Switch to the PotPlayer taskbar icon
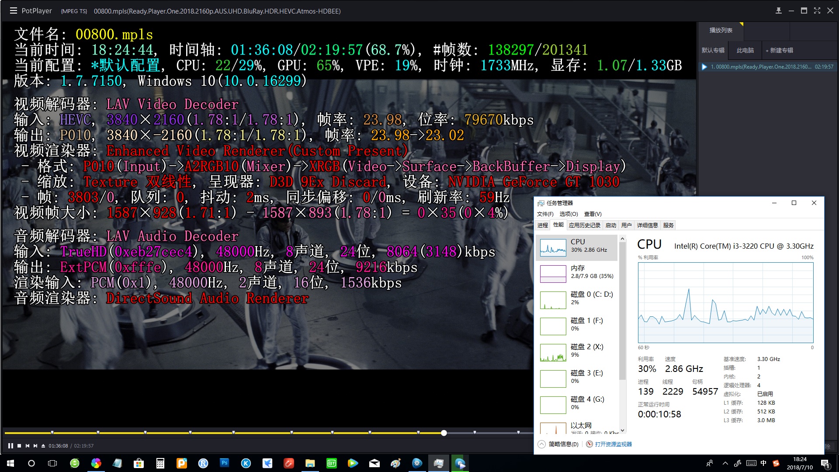This screenshot has height=472, width=839. 460,463
